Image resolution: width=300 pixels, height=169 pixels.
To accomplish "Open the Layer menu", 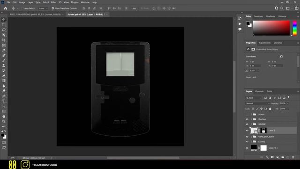I will click(x=30, y=2).
